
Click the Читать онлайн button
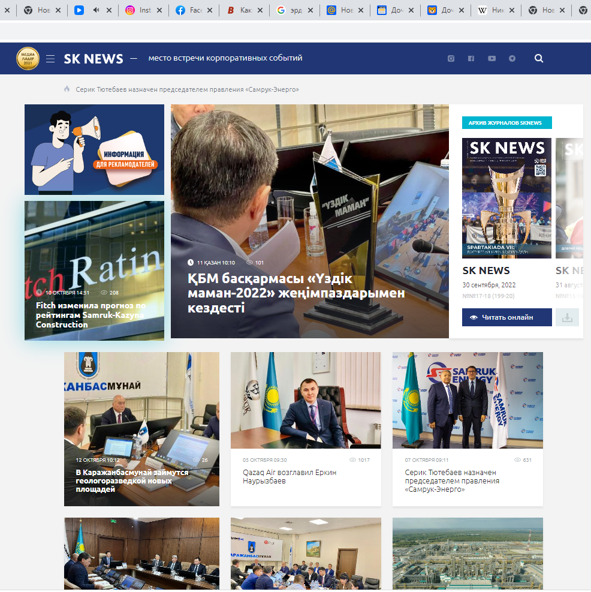(x=507, y=317)
